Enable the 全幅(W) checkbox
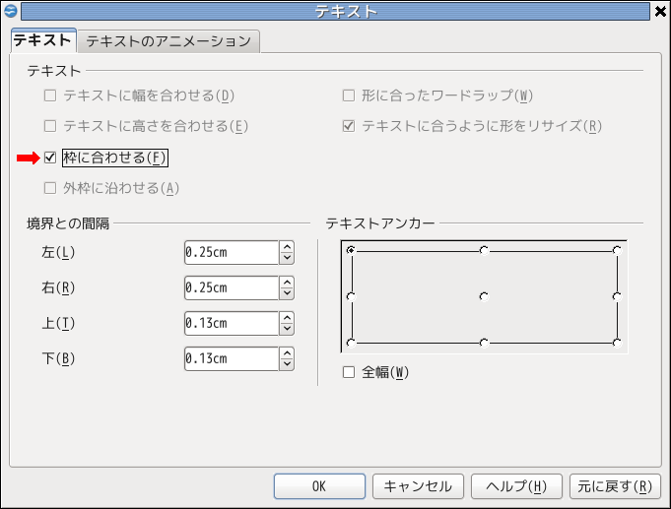Viewport: 671px width, 509px height. tap(348, 372)
